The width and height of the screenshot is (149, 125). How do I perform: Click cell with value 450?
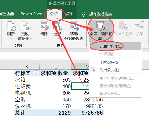56,100
